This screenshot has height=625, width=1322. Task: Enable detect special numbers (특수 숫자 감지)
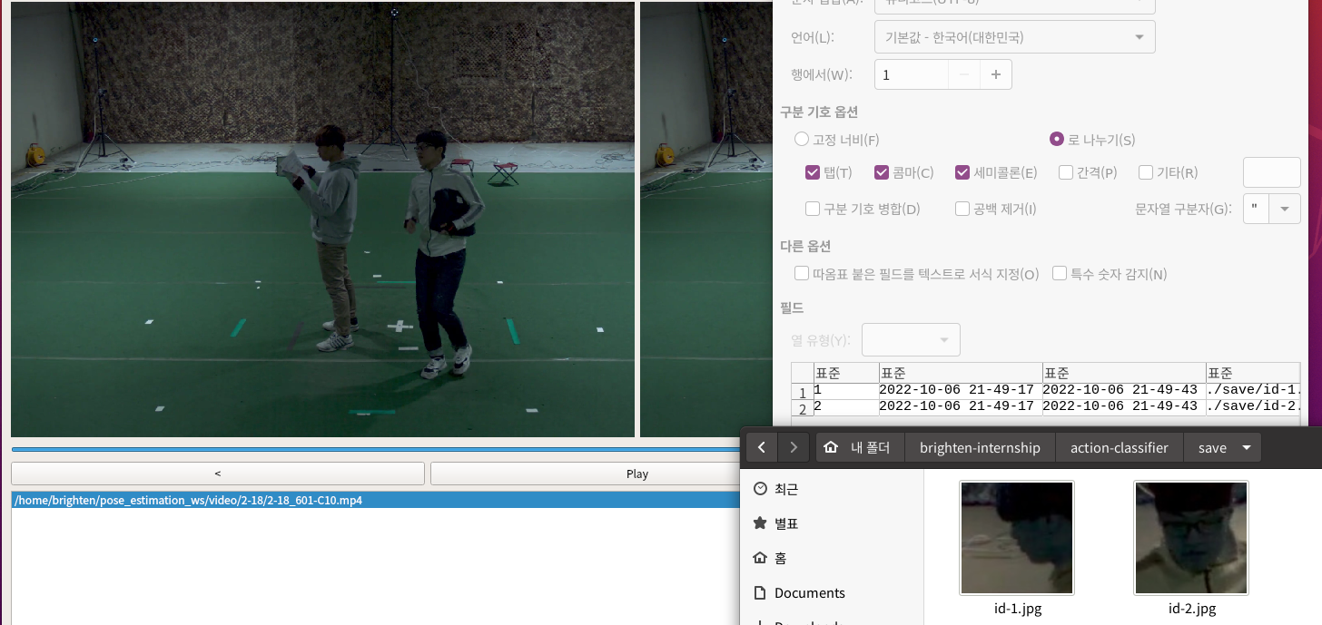tap(1060, 273)
